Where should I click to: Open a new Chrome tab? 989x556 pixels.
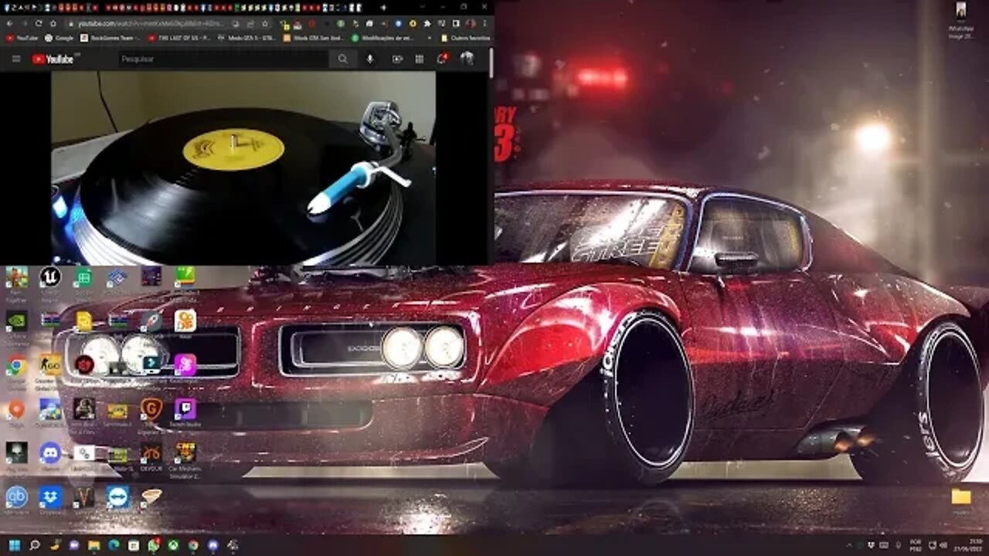pos(383,8)
